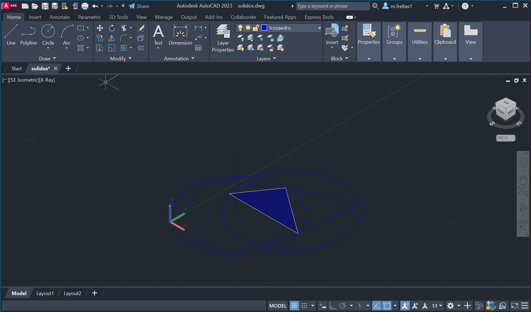Switch to the Annotate ribbon tab
531x312 pixels.
59,17
